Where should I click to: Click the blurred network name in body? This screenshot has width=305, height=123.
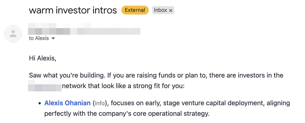45,86
